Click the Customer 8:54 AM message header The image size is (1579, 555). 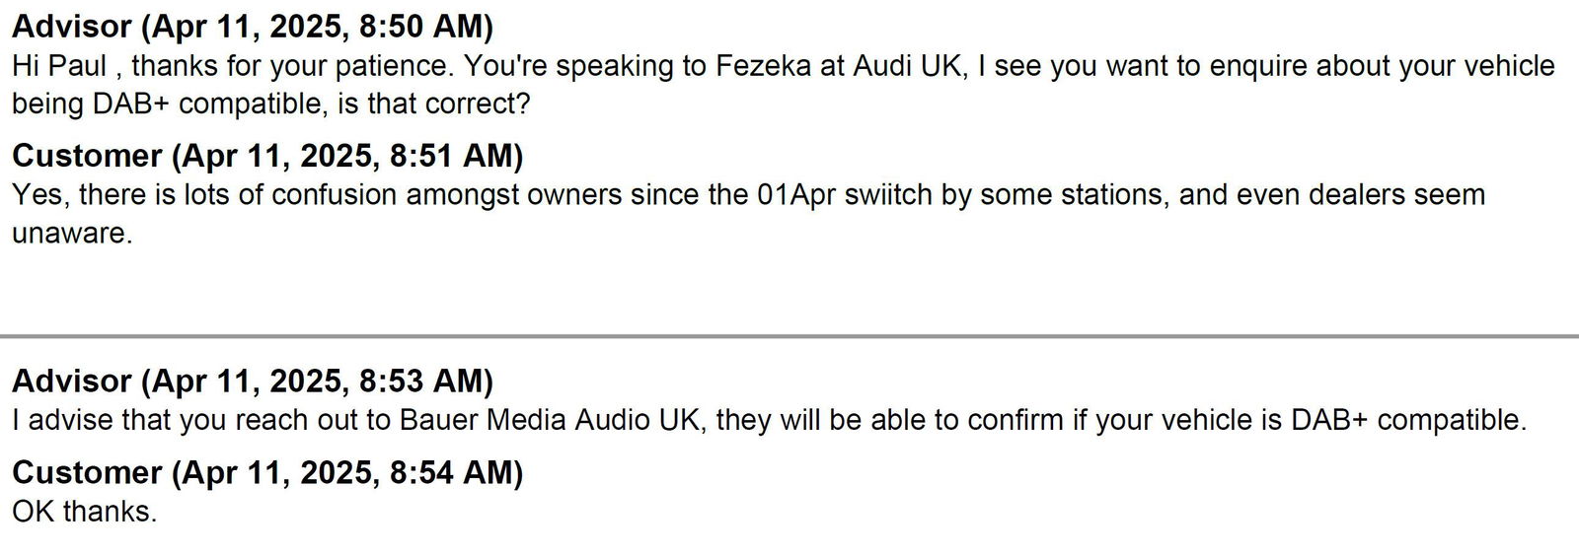coord(267,472)
